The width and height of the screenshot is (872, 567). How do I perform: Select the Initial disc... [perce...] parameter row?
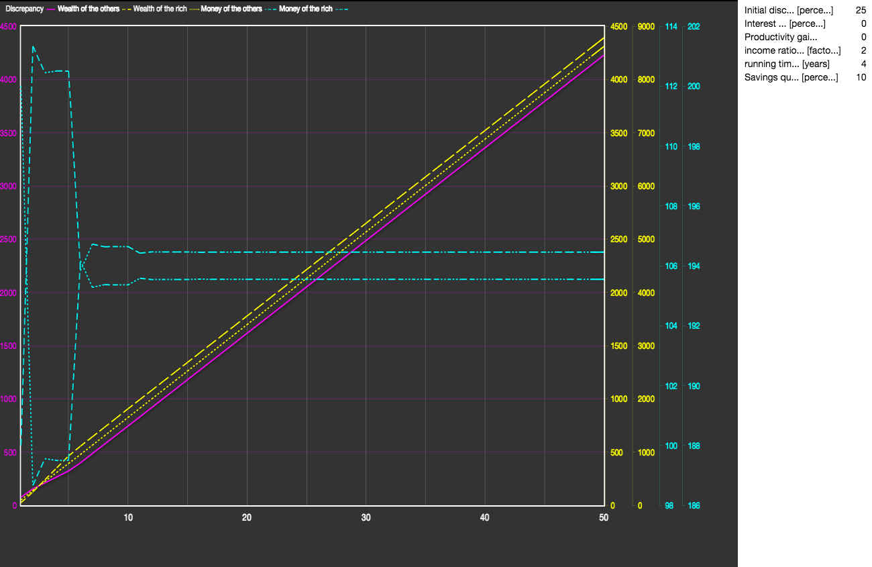tap(805, 11)
